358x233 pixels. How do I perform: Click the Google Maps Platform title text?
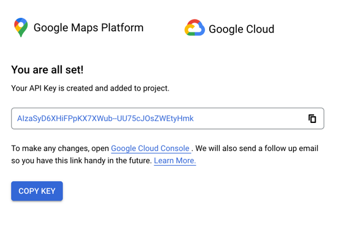(x=89, y=28)
